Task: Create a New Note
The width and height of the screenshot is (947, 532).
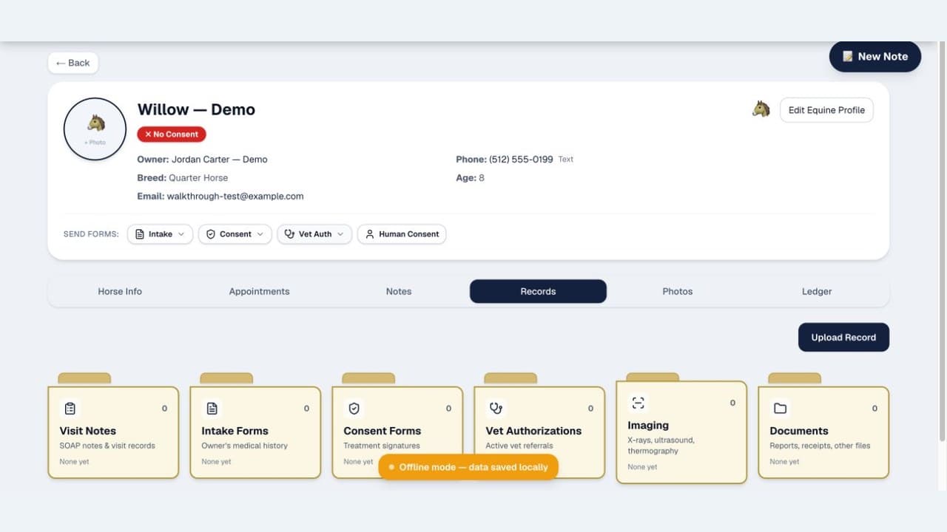Action: pos(875,56)
